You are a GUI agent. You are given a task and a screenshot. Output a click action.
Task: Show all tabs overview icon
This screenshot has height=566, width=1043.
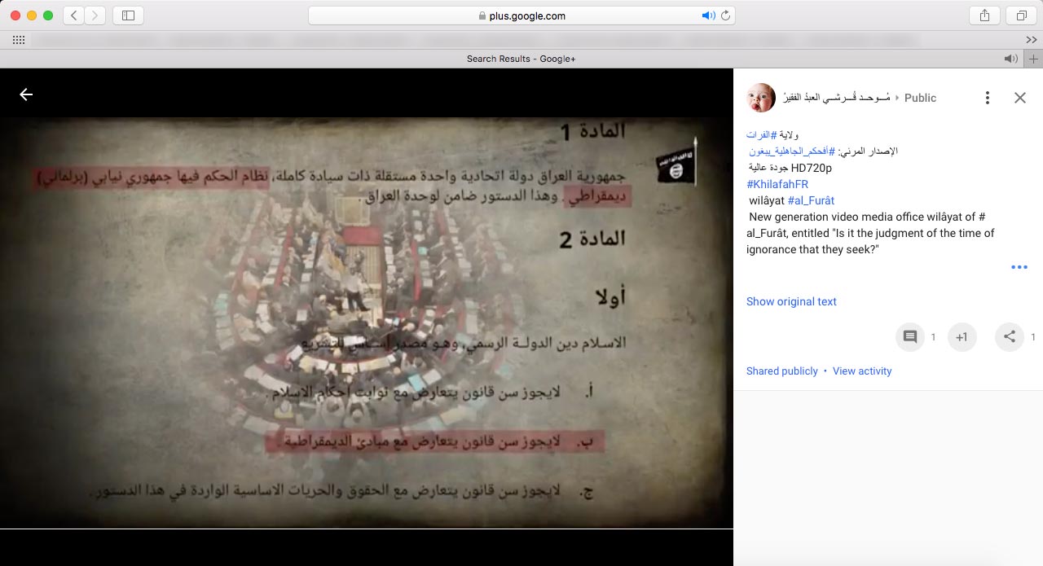pos(1020,15)
